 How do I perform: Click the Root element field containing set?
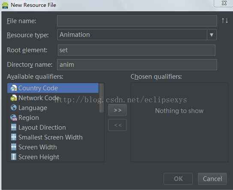(137, 50)
